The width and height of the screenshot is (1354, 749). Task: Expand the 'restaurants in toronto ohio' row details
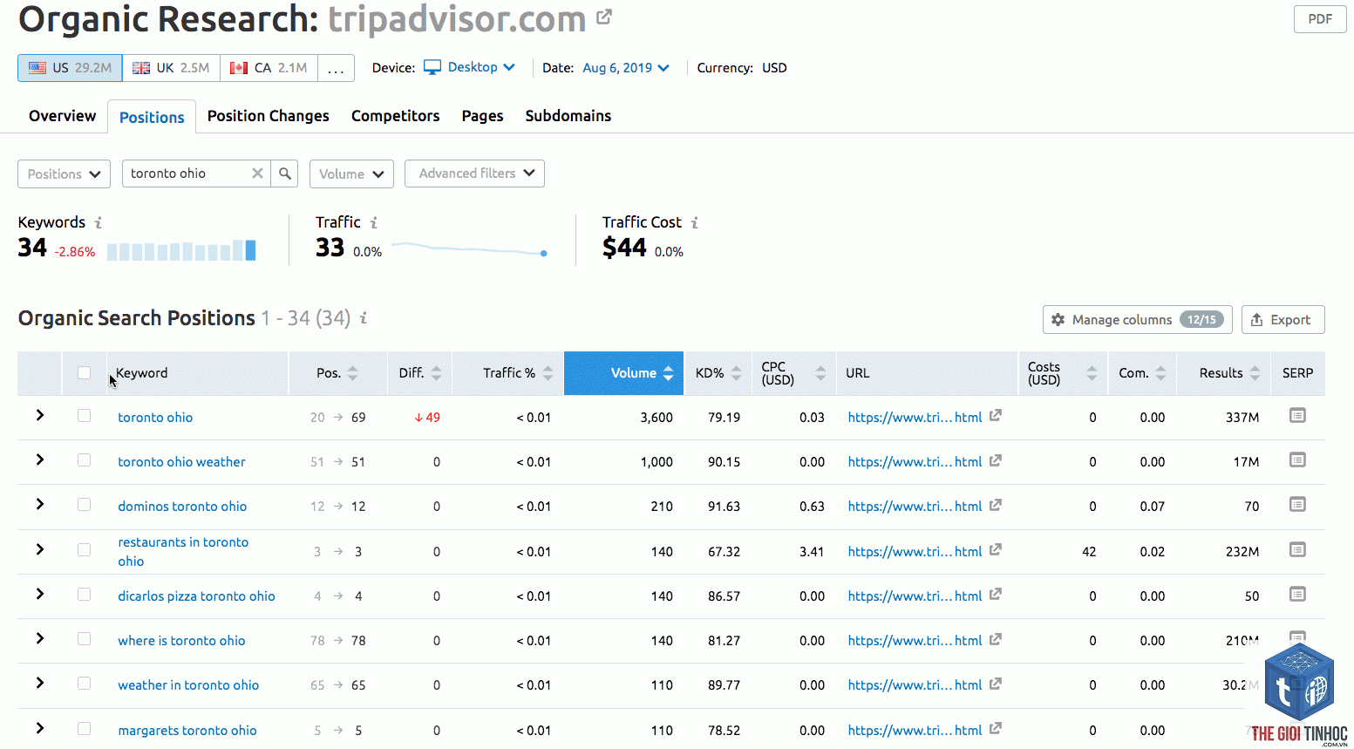[x=40, y=549]
